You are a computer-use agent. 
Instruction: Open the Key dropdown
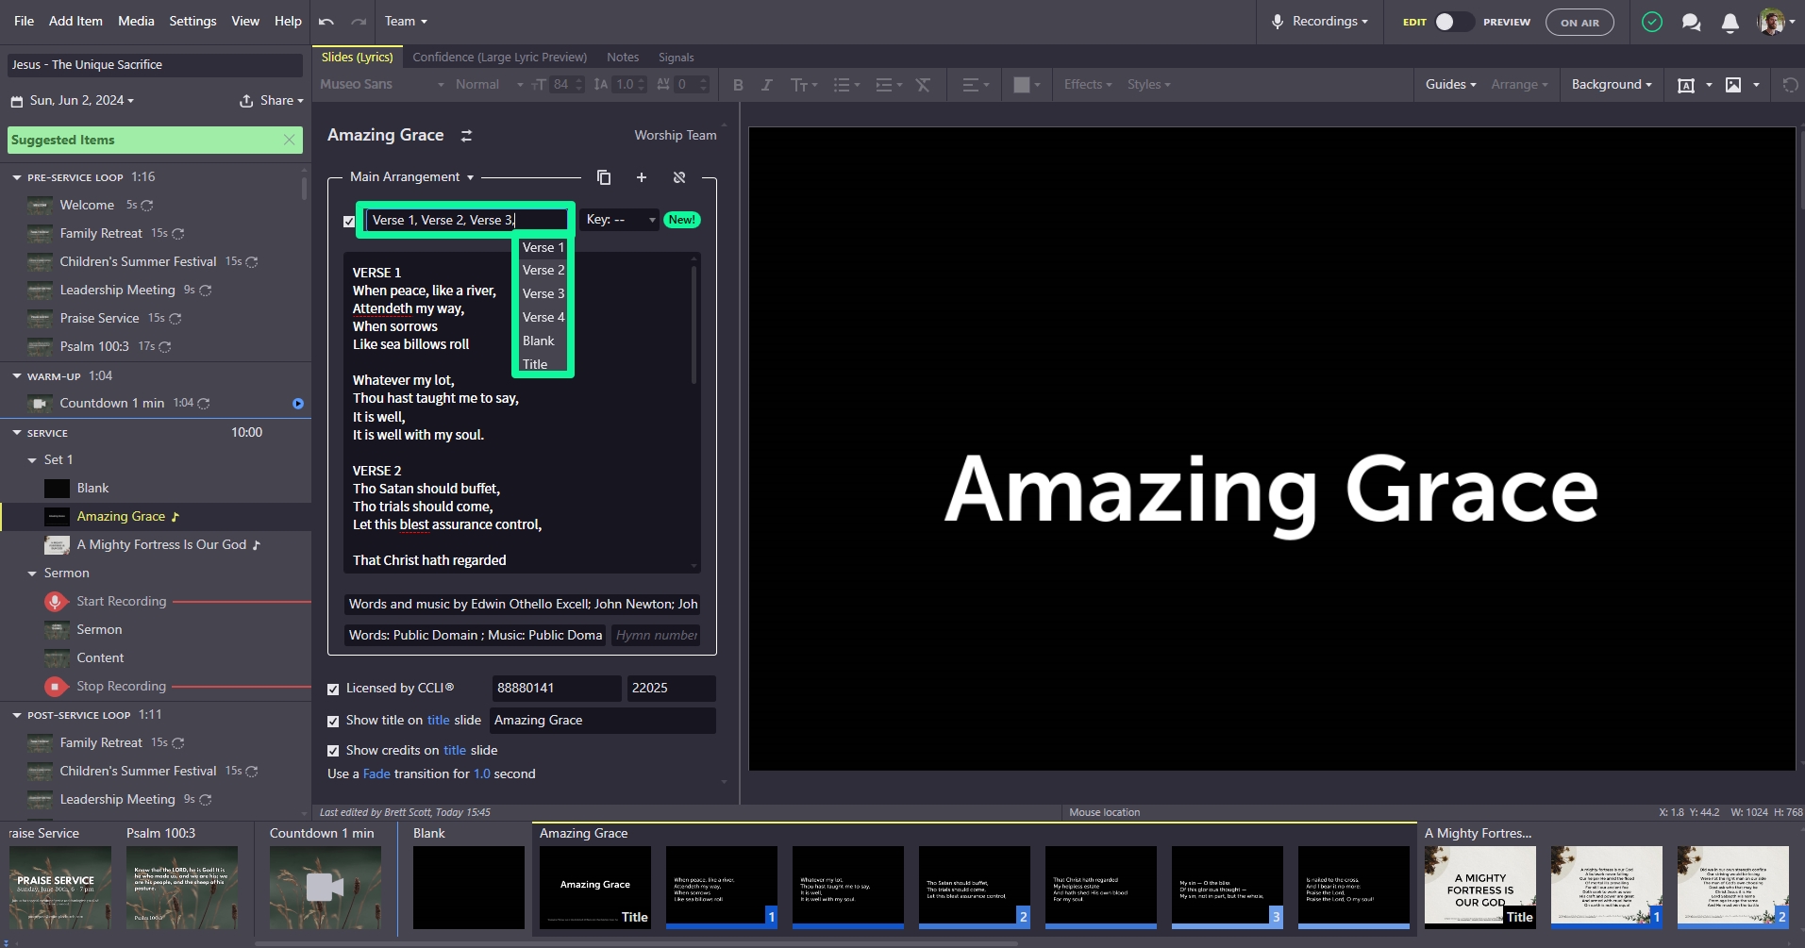(620, 220)
